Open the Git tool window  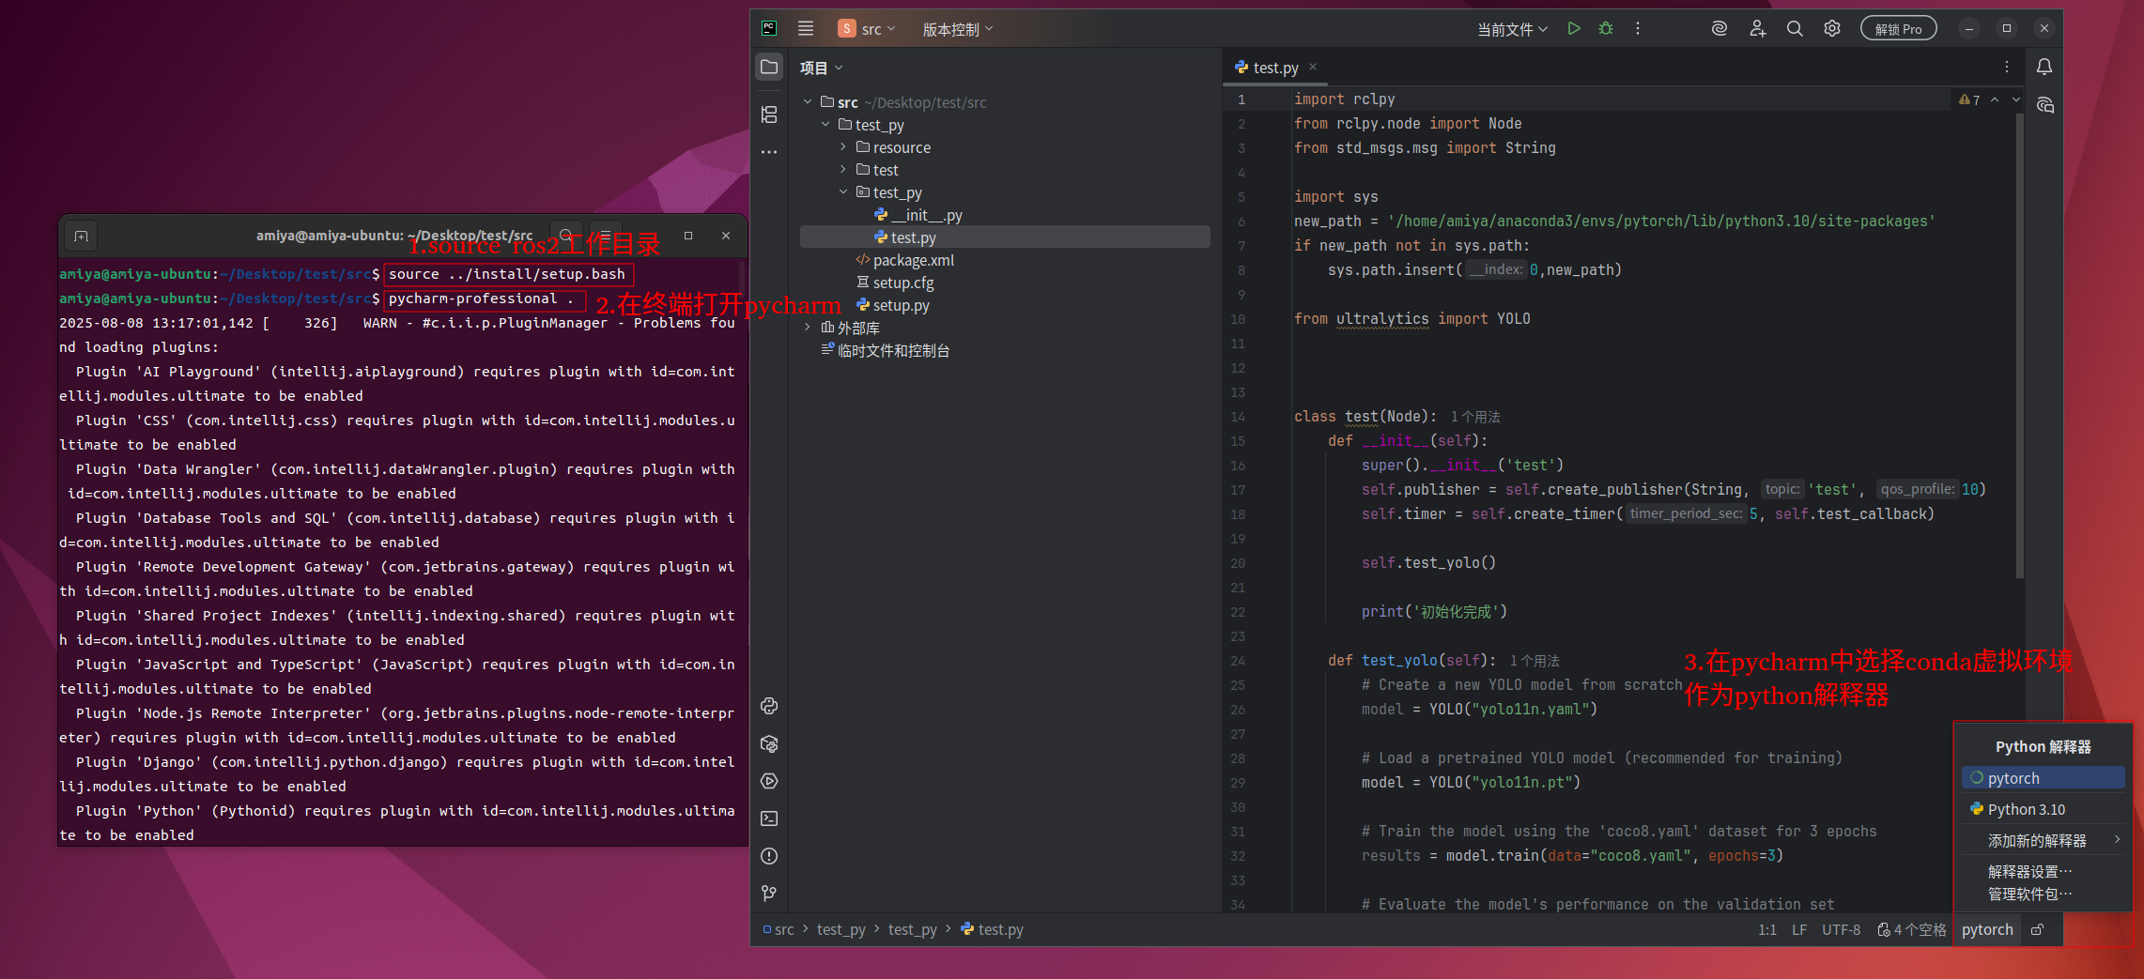[x=769, y=894]
